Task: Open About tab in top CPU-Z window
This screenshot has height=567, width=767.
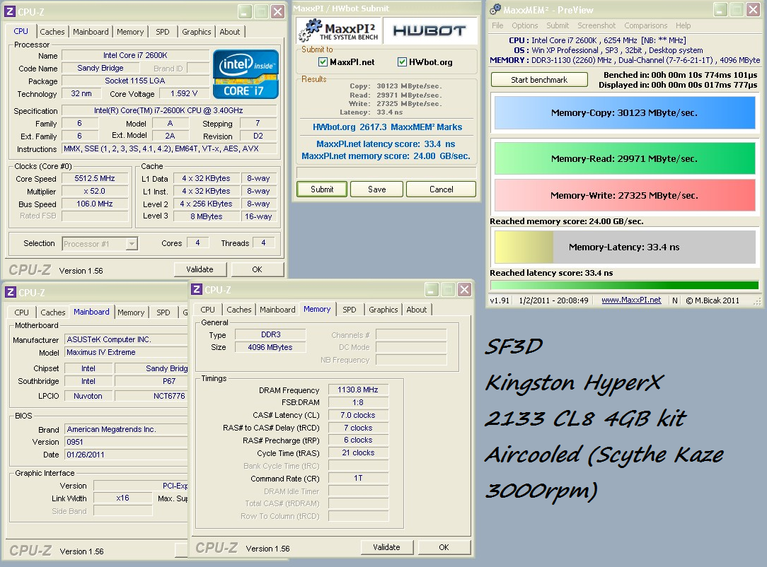Action: tap(229, 32)
